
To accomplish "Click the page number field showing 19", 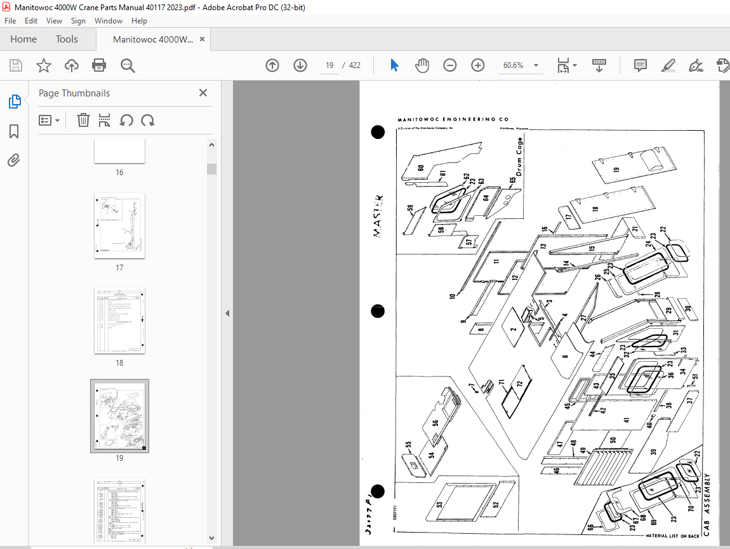I will [x=329, y=65].
